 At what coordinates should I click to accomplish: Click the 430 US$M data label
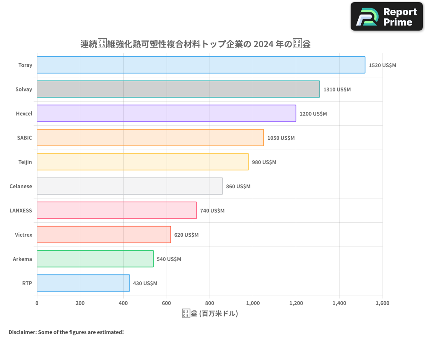[x=145, y=283]
